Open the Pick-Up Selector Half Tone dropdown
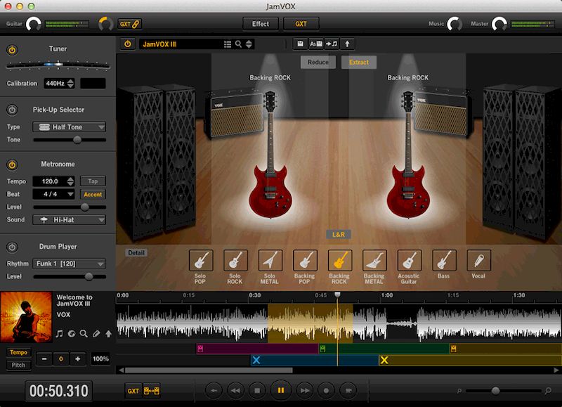Image resolution: width=562 pixels, height=407 pixels. (x=68, y=127)
